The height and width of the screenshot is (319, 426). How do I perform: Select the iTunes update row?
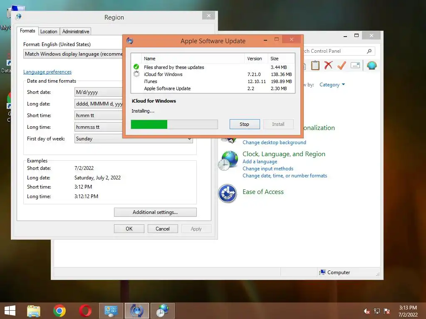pyautogui.click(x=213, y=81)
